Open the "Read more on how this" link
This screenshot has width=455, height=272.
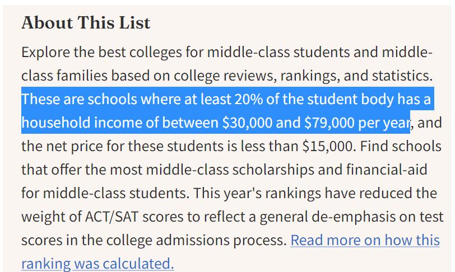(365, 240)
